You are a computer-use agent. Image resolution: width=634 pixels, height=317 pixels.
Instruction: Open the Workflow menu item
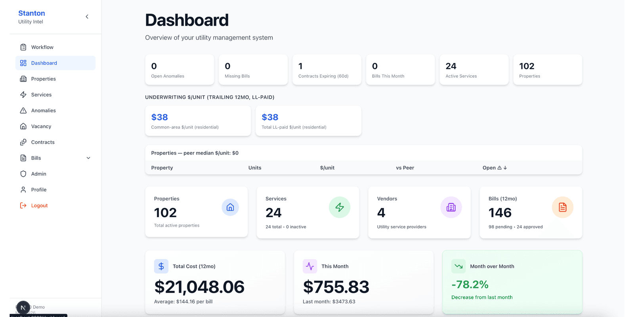click(55, 47)
